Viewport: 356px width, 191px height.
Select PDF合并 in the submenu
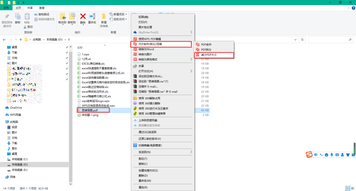coord(206,44)
